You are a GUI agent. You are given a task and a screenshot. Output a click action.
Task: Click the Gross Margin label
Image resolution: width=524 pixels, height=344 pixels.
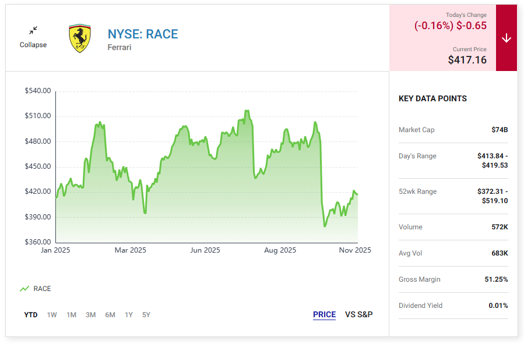point(420,279)
